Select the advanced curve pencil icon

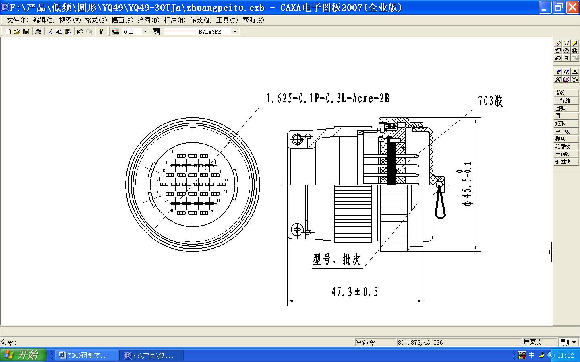coord(566,72)
